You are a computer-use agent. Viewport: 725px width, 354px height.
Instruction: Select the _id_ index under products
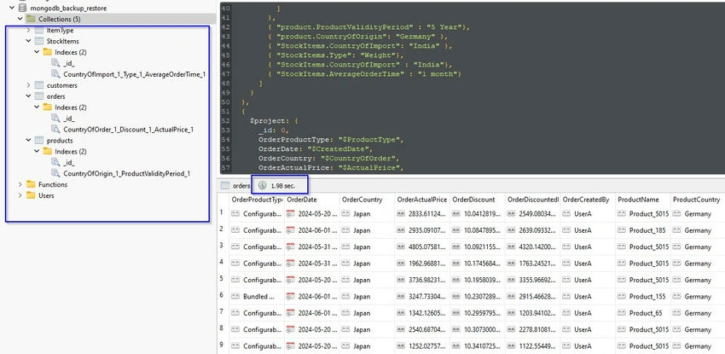(69, 163)
